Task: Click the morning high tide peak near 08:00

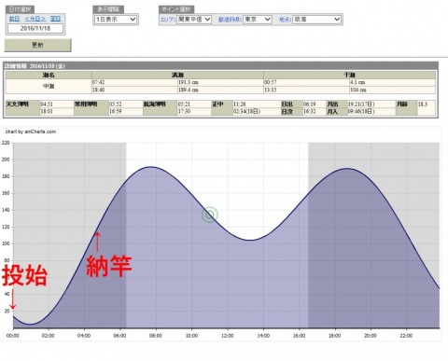Action: [x=150, y=167]
